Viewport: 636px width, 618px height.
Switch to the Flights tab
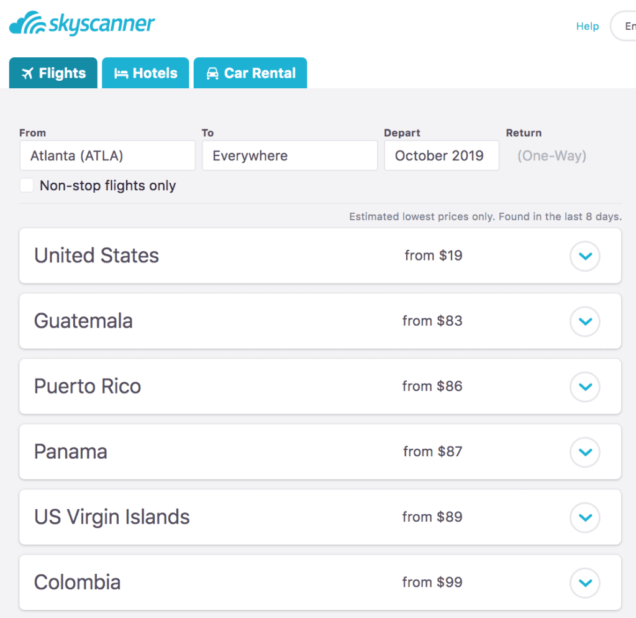53,73
